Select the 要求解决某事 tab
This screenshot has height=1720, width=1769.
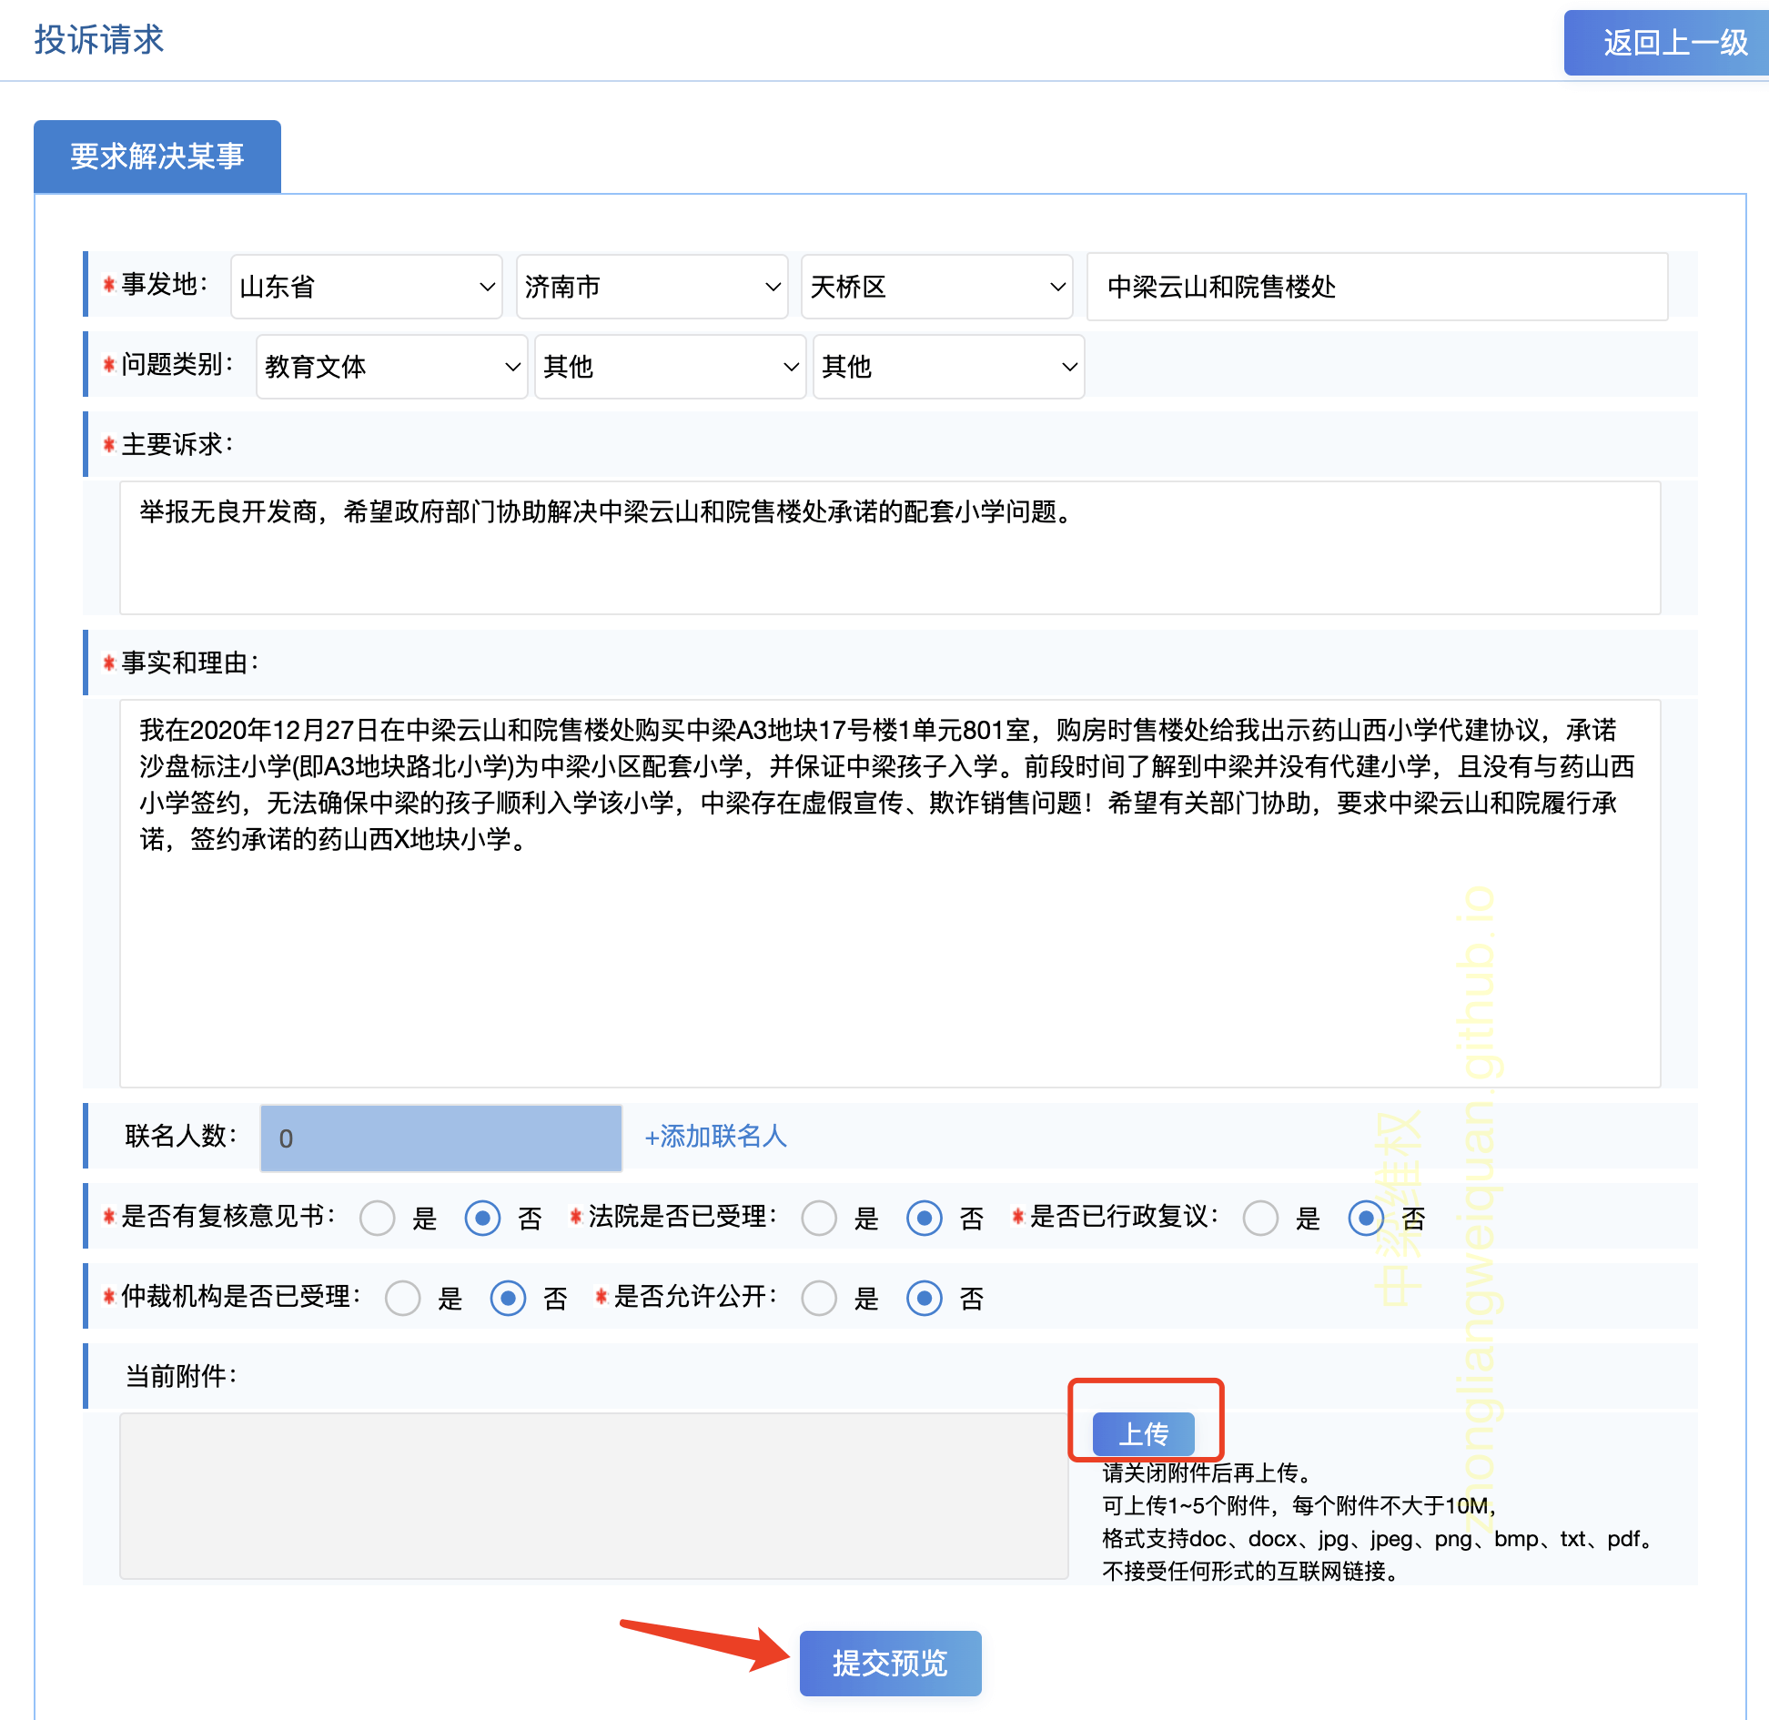coord(157,157)
